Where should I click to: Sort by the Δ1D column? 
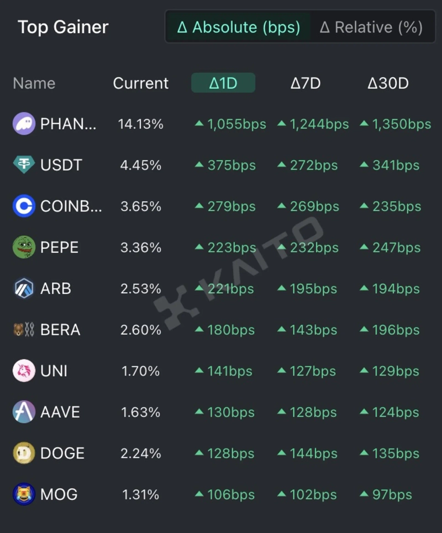[223, 83]
